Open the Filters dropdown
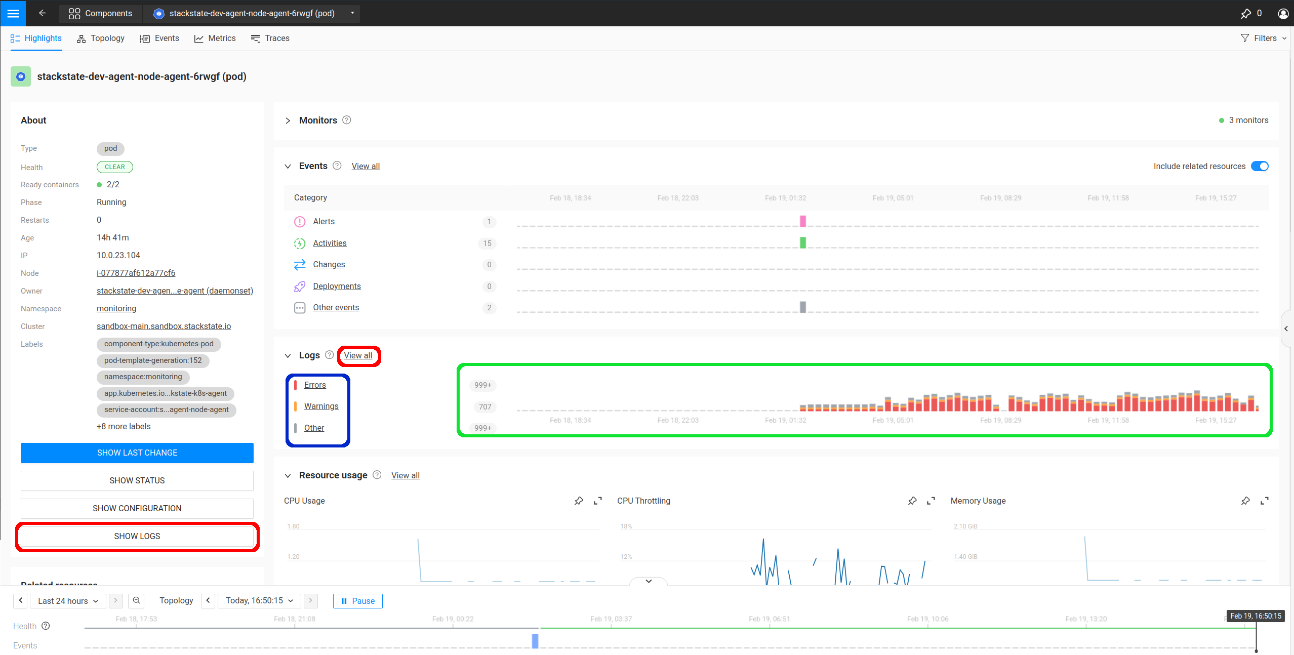This screenshot has width=1294, height=655. 1264,38
